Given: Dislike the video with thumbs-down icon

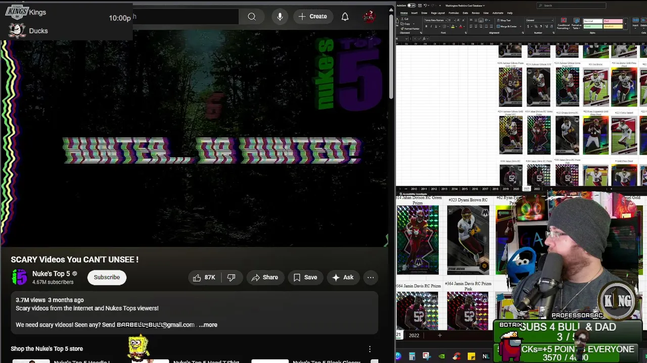Looking at the screenshot, I should (231, 277).
